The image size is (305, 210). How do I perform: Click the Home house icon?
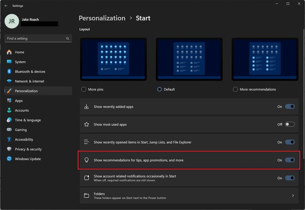tap(9, 52)
